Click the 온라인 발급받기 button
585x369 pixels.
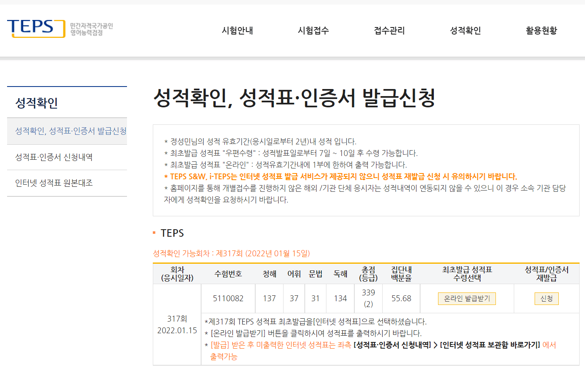(467, 299)
